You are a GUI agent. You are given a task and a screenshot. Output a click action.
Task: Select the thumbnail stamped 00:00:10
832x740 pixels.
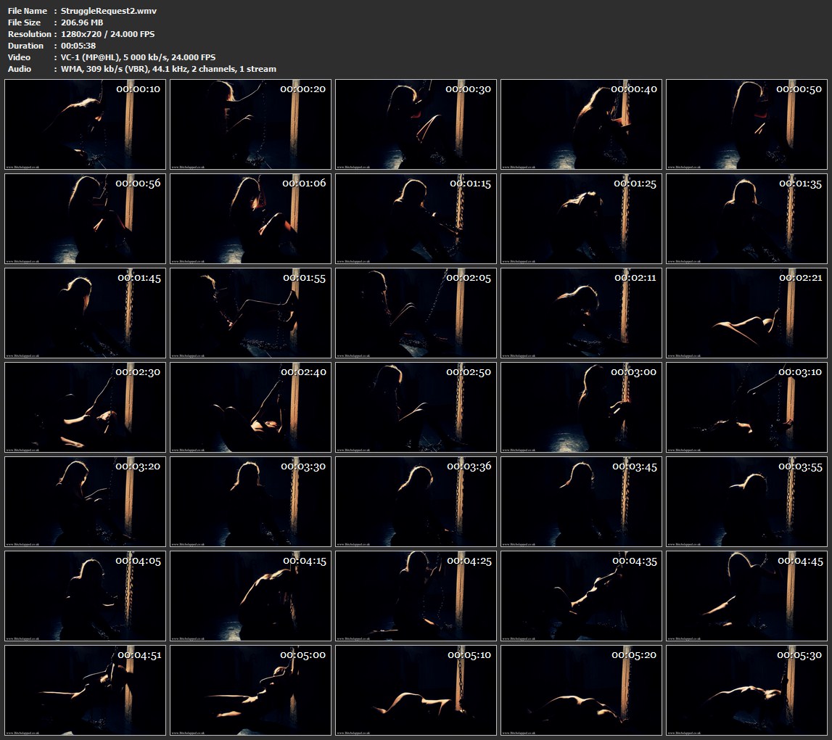(85, 124)
